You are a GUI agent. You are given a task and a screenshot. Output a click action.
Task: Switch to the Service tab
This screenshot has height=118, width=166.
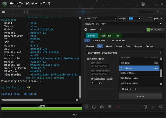pos(92,36)
